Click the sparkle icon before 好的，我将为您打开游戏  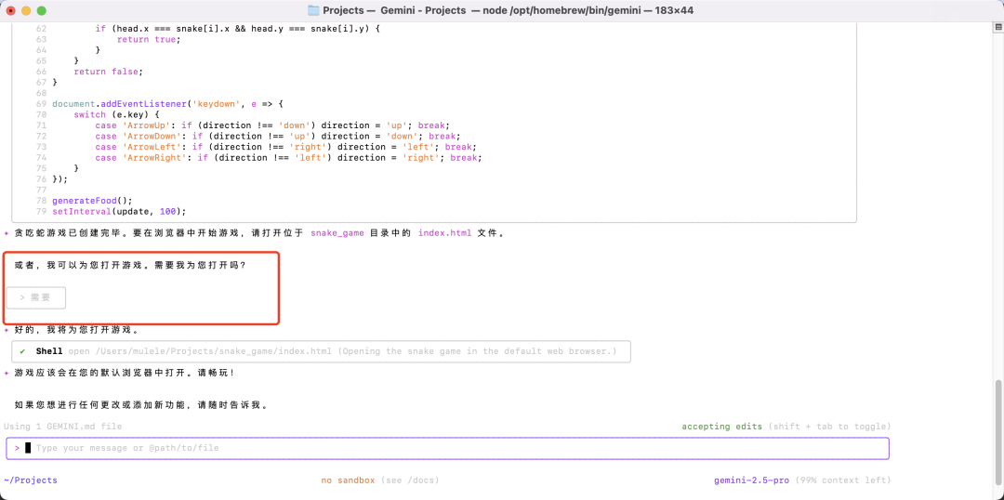coord(7,330)
